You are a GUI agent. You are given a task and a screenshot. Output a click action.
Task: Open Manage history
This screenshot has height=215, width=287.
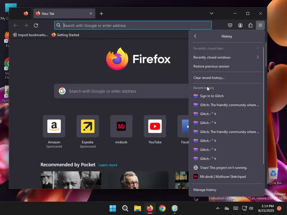(226, 190)
